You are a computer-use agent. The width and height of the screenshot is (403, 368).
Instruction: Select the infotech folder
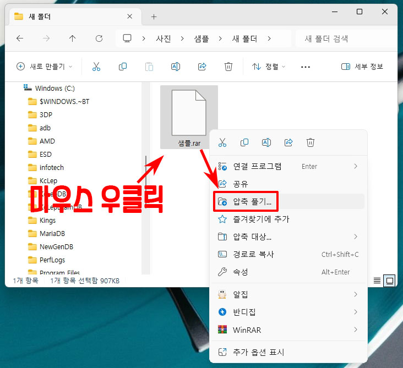point(46,167)
